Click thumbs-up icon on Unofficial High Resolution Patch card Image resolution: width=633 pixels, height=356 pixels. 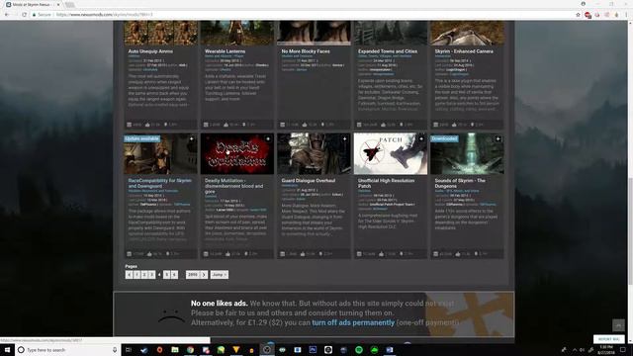(381, 254)
